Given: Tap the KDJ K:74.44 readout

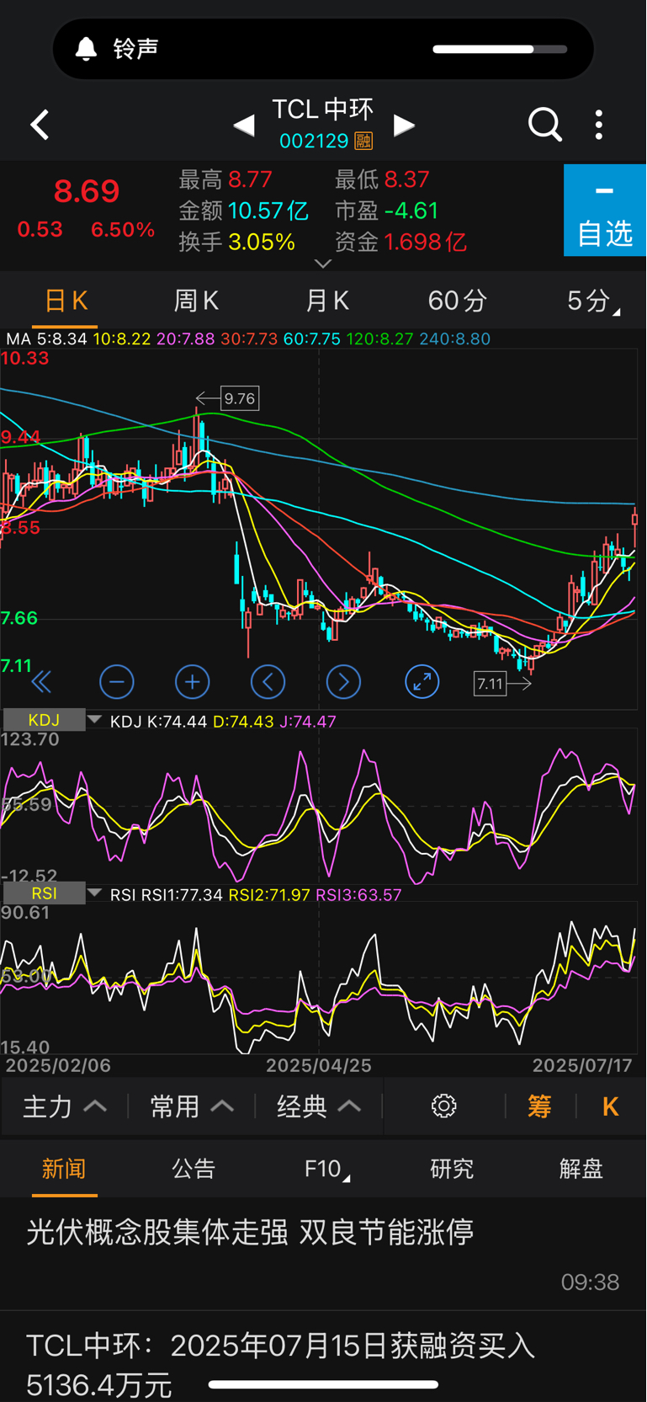Looking at the screenshot, I should coord(158,722).
